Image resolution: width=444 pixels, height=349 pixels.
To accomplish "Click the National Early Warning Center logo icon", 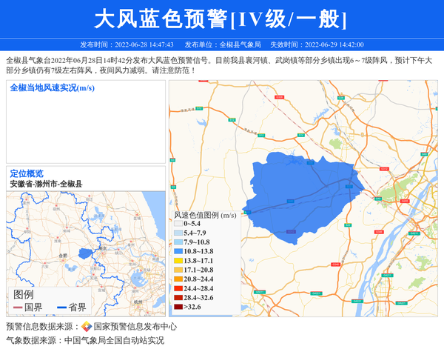I will click(87, 327).
